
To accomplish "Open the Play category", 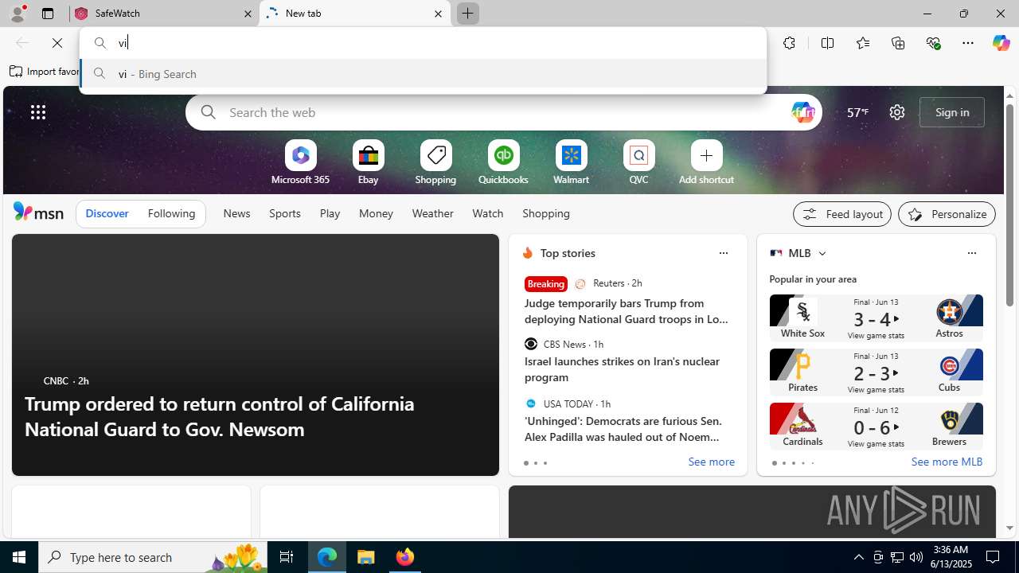I will coord(330,213).
